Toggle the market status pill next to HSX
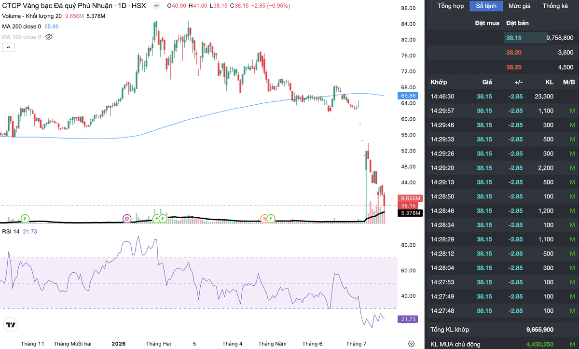 coord(155,6)
